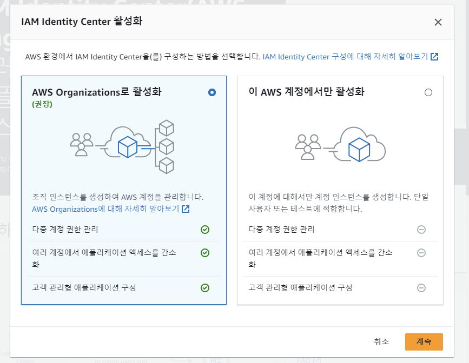The width and height of the screenshot is (469, 363).
Task: Click the 조직 인스턴스를 생성하여 AWS 계정을 관리합니다 description
Action: (117, 197)
